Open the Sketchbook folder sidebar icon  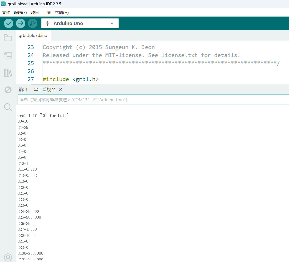pos(8,38)
